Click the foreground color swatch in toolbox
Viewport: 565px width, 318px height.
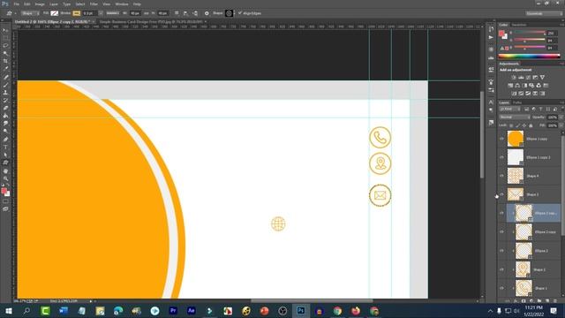coord(4,191)
